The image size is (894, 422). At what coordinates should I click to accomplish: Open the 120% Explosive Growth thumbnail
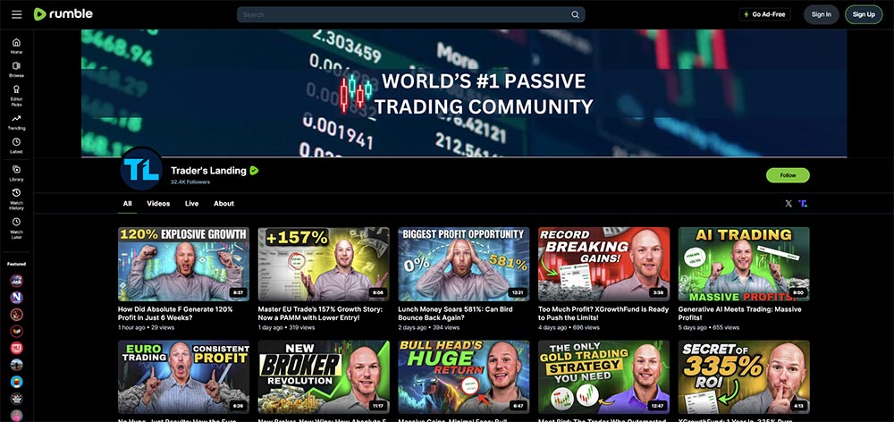pyautogui.click(x=183, y=264)
